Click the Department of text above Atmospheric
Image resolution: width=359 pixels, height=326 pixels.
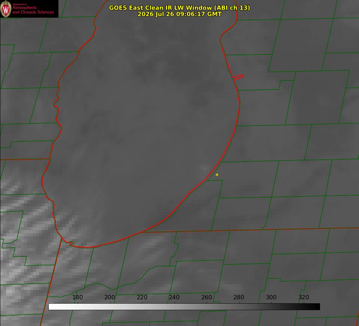click(x=19, y=4)
